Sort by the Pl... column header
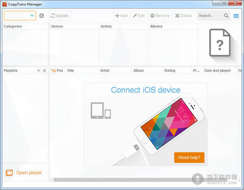244x190 pixels. (197, 71)
